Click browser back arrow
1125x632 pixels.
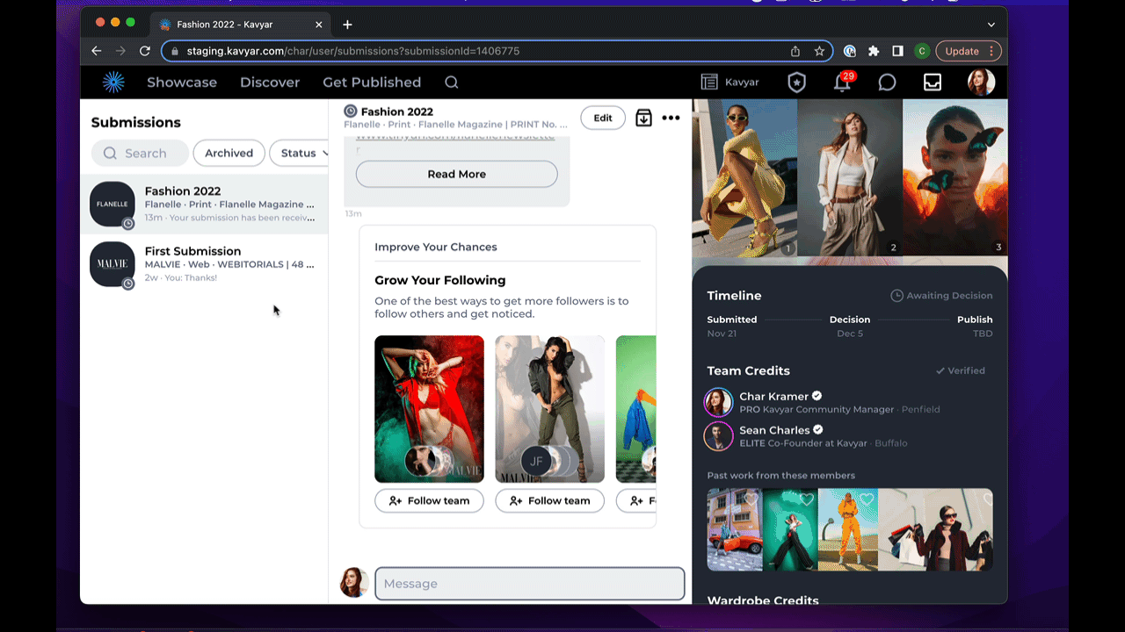[x=97, y=51]
